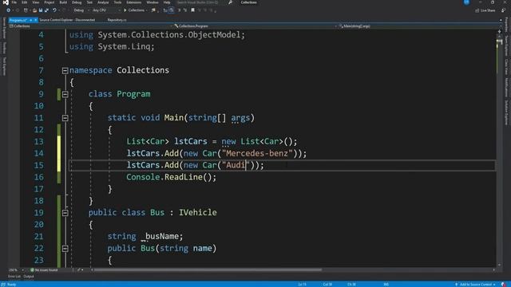Image resolution: width=511 pixels, height=287 pixels.
Task: Click line number 13 in the margin
Action: coord(39,142)
